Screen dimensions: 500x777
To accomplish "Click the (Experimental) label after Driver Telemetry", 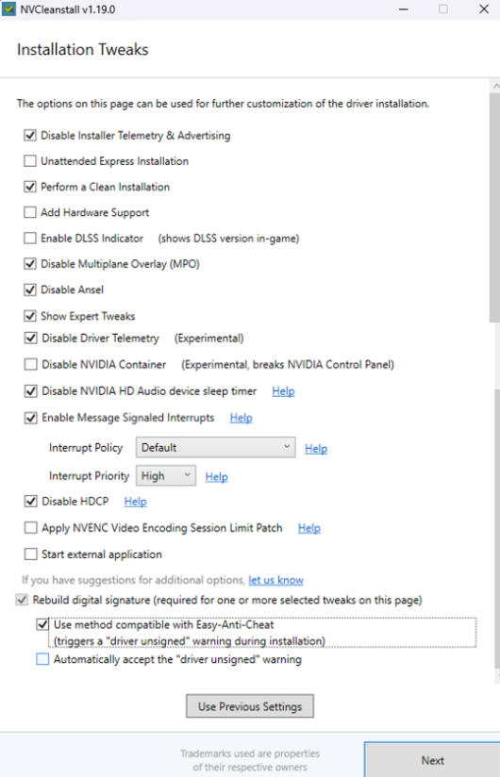I will (209, 339).
